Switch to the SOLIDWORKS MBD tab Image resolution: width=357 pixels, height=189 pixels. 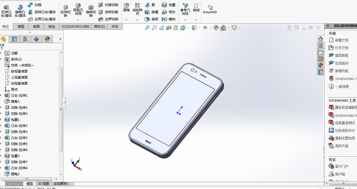pos(76,27)
